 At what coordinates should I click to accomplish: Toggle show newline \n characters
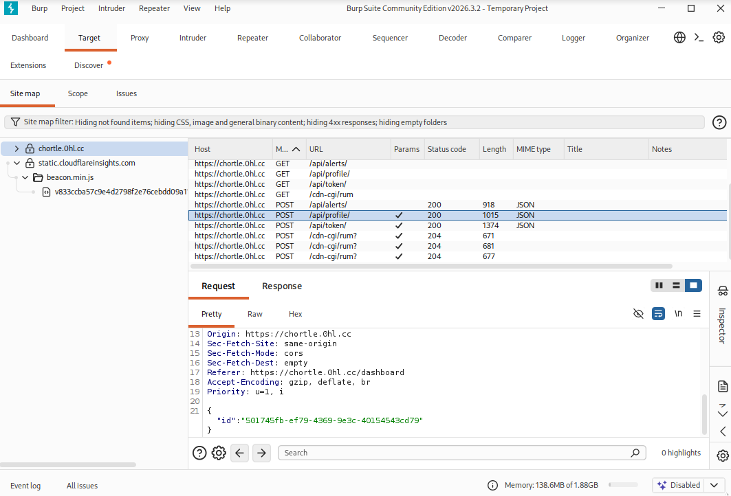pyautogui.click(x=678, y=314)
